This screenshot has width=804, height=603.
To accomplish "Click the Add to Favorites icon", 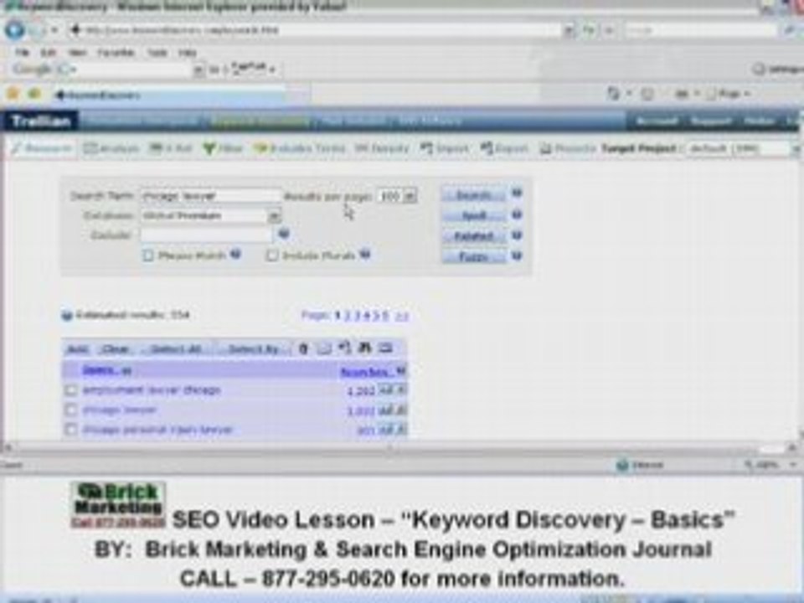I will pos(34,94).
